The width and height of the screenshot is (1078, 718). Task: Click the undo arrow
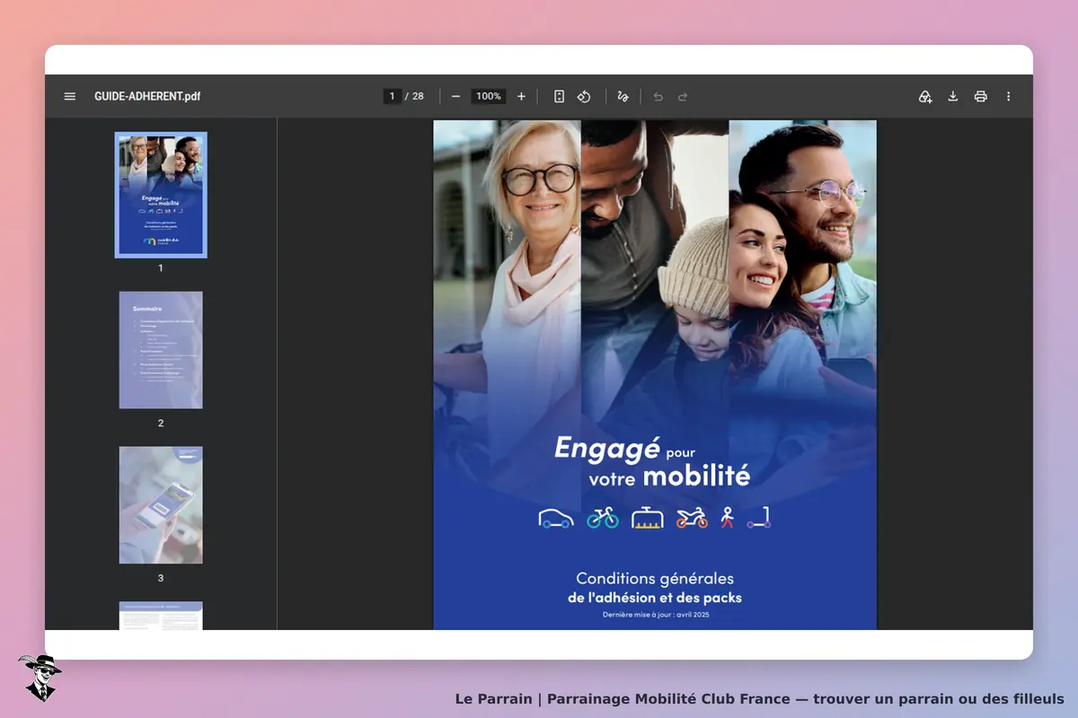(658, 96)
